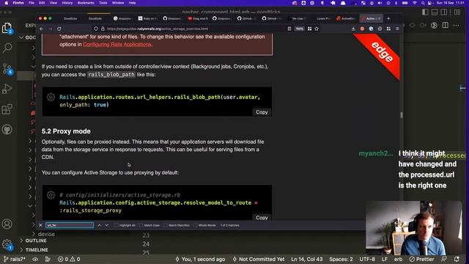Screen dimensions: 469x264
Task: Open the Firefox Bookmarks menu
Action: 86,3
